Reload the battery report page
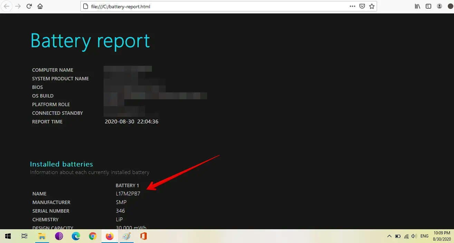454x243 pixels. 29,6
